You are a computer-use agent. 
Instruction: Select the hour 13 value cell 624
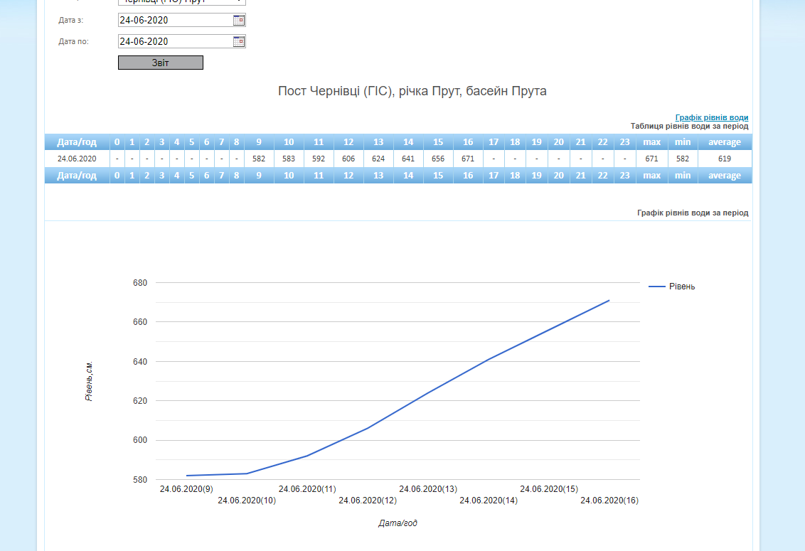pyautogui.click(x=378, y=159)
